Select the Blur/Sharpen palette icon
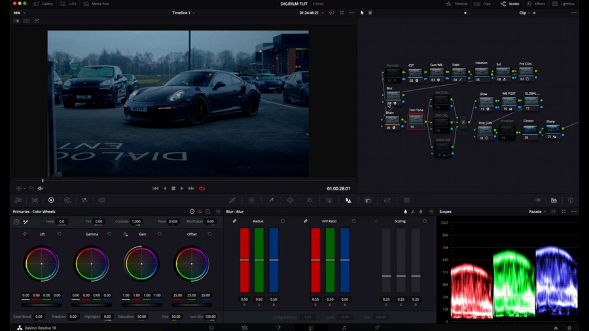Image resolution: width=589 pixels, height=331 pixels. (348, 200)
